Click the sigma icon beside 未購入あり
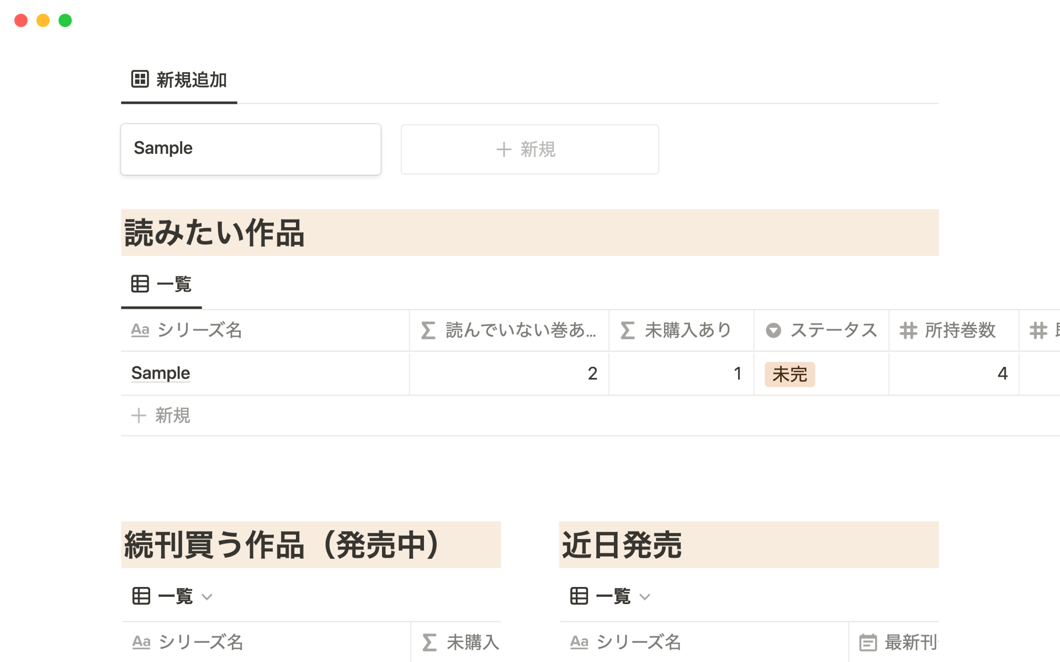This screenshot has width=1060, height=662. (628, 330)
